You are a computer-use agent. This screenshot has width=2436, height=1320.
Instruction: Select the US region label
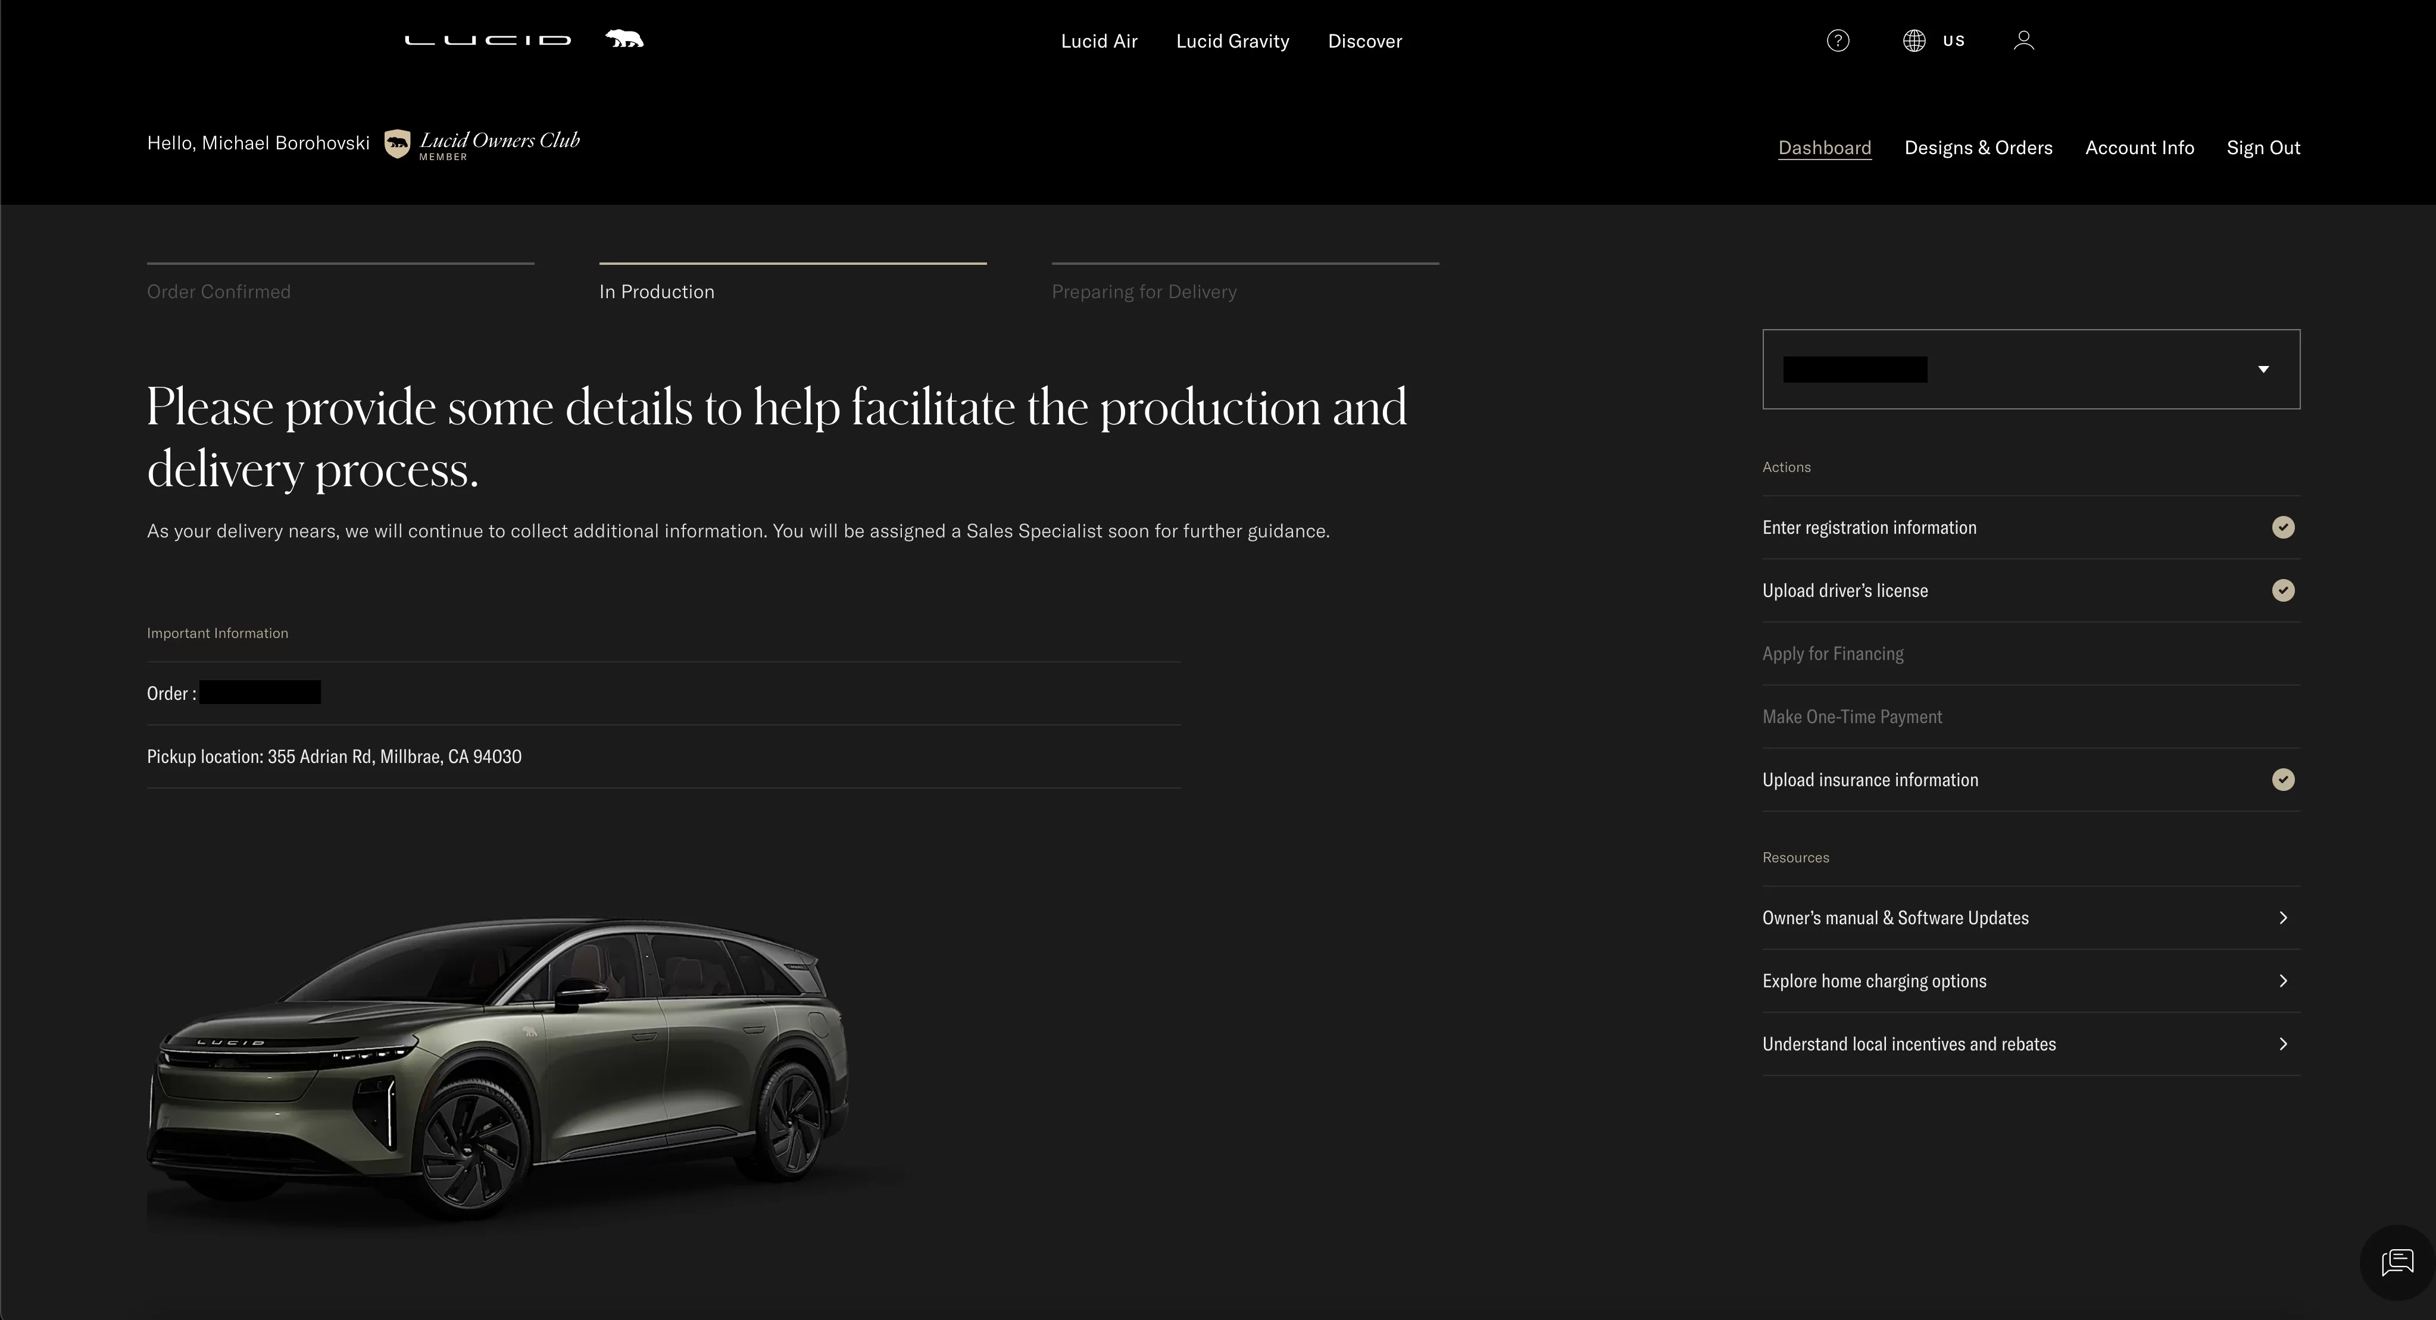pyautogui.click(x=1954, y=40)
